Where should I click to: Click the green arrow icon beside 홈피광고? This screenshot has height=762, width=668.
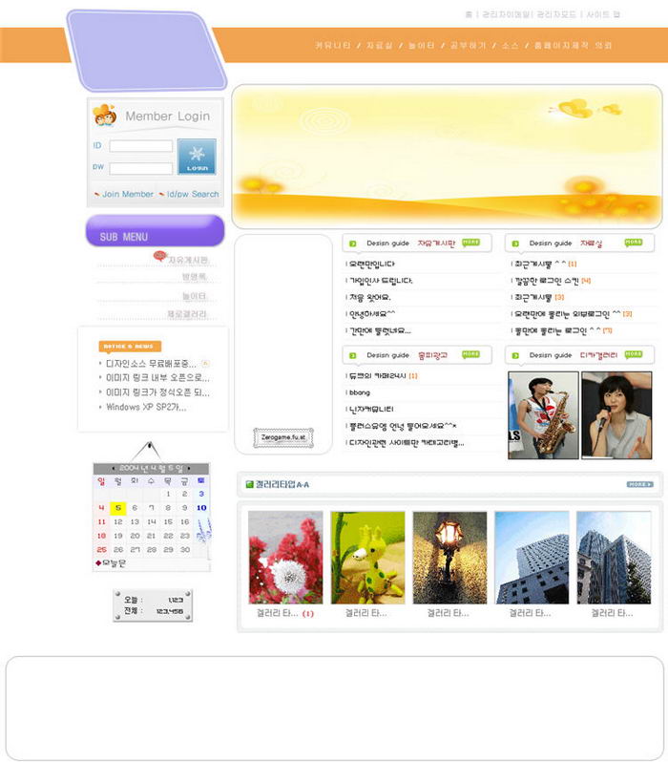click(353, 355)
